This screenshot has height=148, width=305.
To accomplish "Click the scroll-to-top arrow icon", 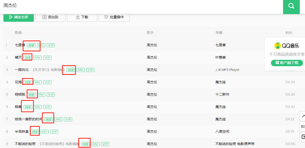I will (302, 116).
